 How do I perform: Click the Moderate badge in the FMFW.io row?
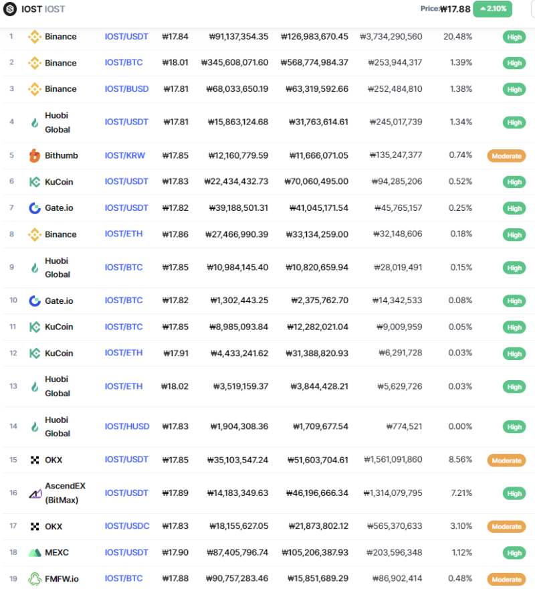[x=506, y=580]
